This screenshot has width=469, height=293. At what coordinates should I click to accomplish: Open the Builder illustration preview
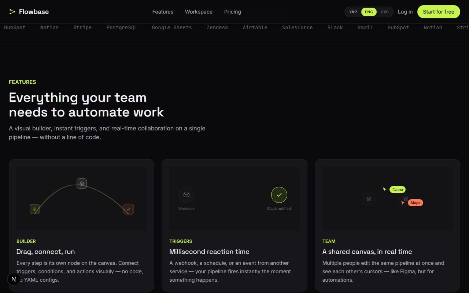click(82, 199)
